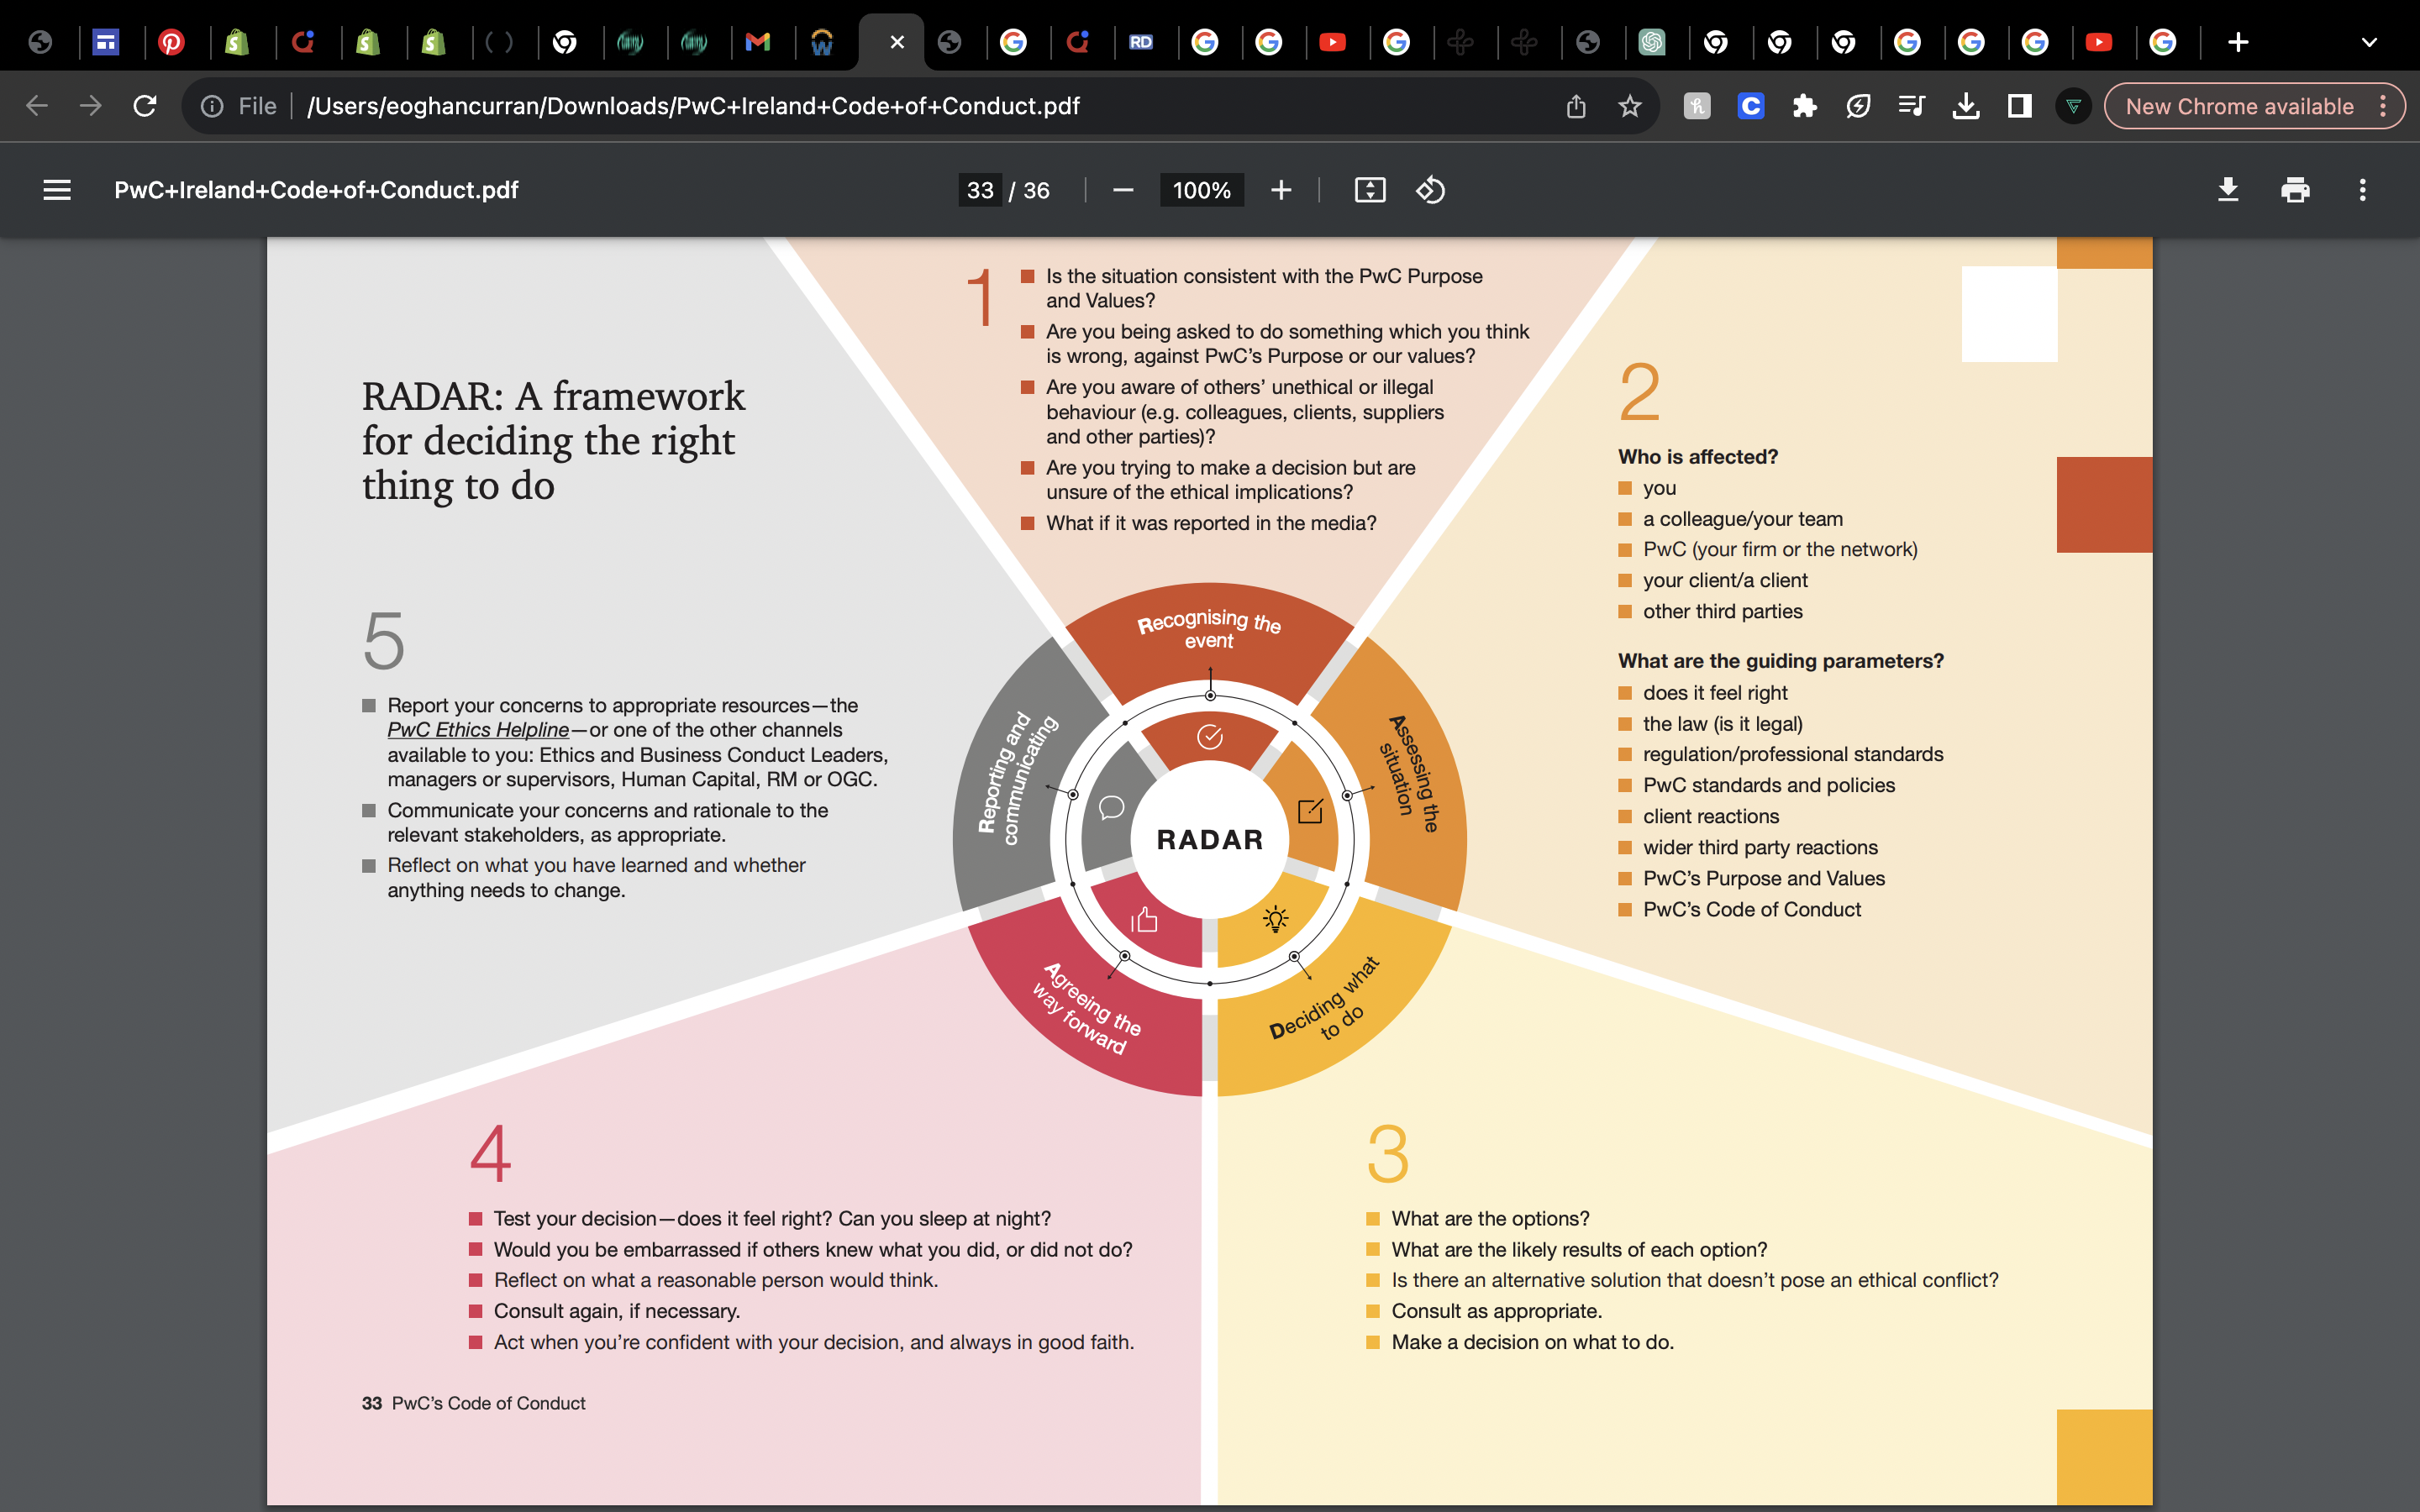
Task: Download the PDF using the viewer's download icon
Action: (2228, 190)
